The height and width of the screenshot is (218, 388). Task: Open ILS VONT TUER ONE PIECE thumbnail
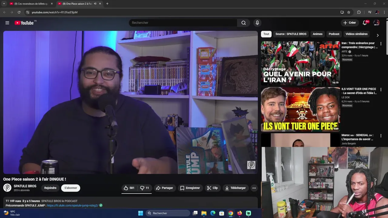coord(300,109)
